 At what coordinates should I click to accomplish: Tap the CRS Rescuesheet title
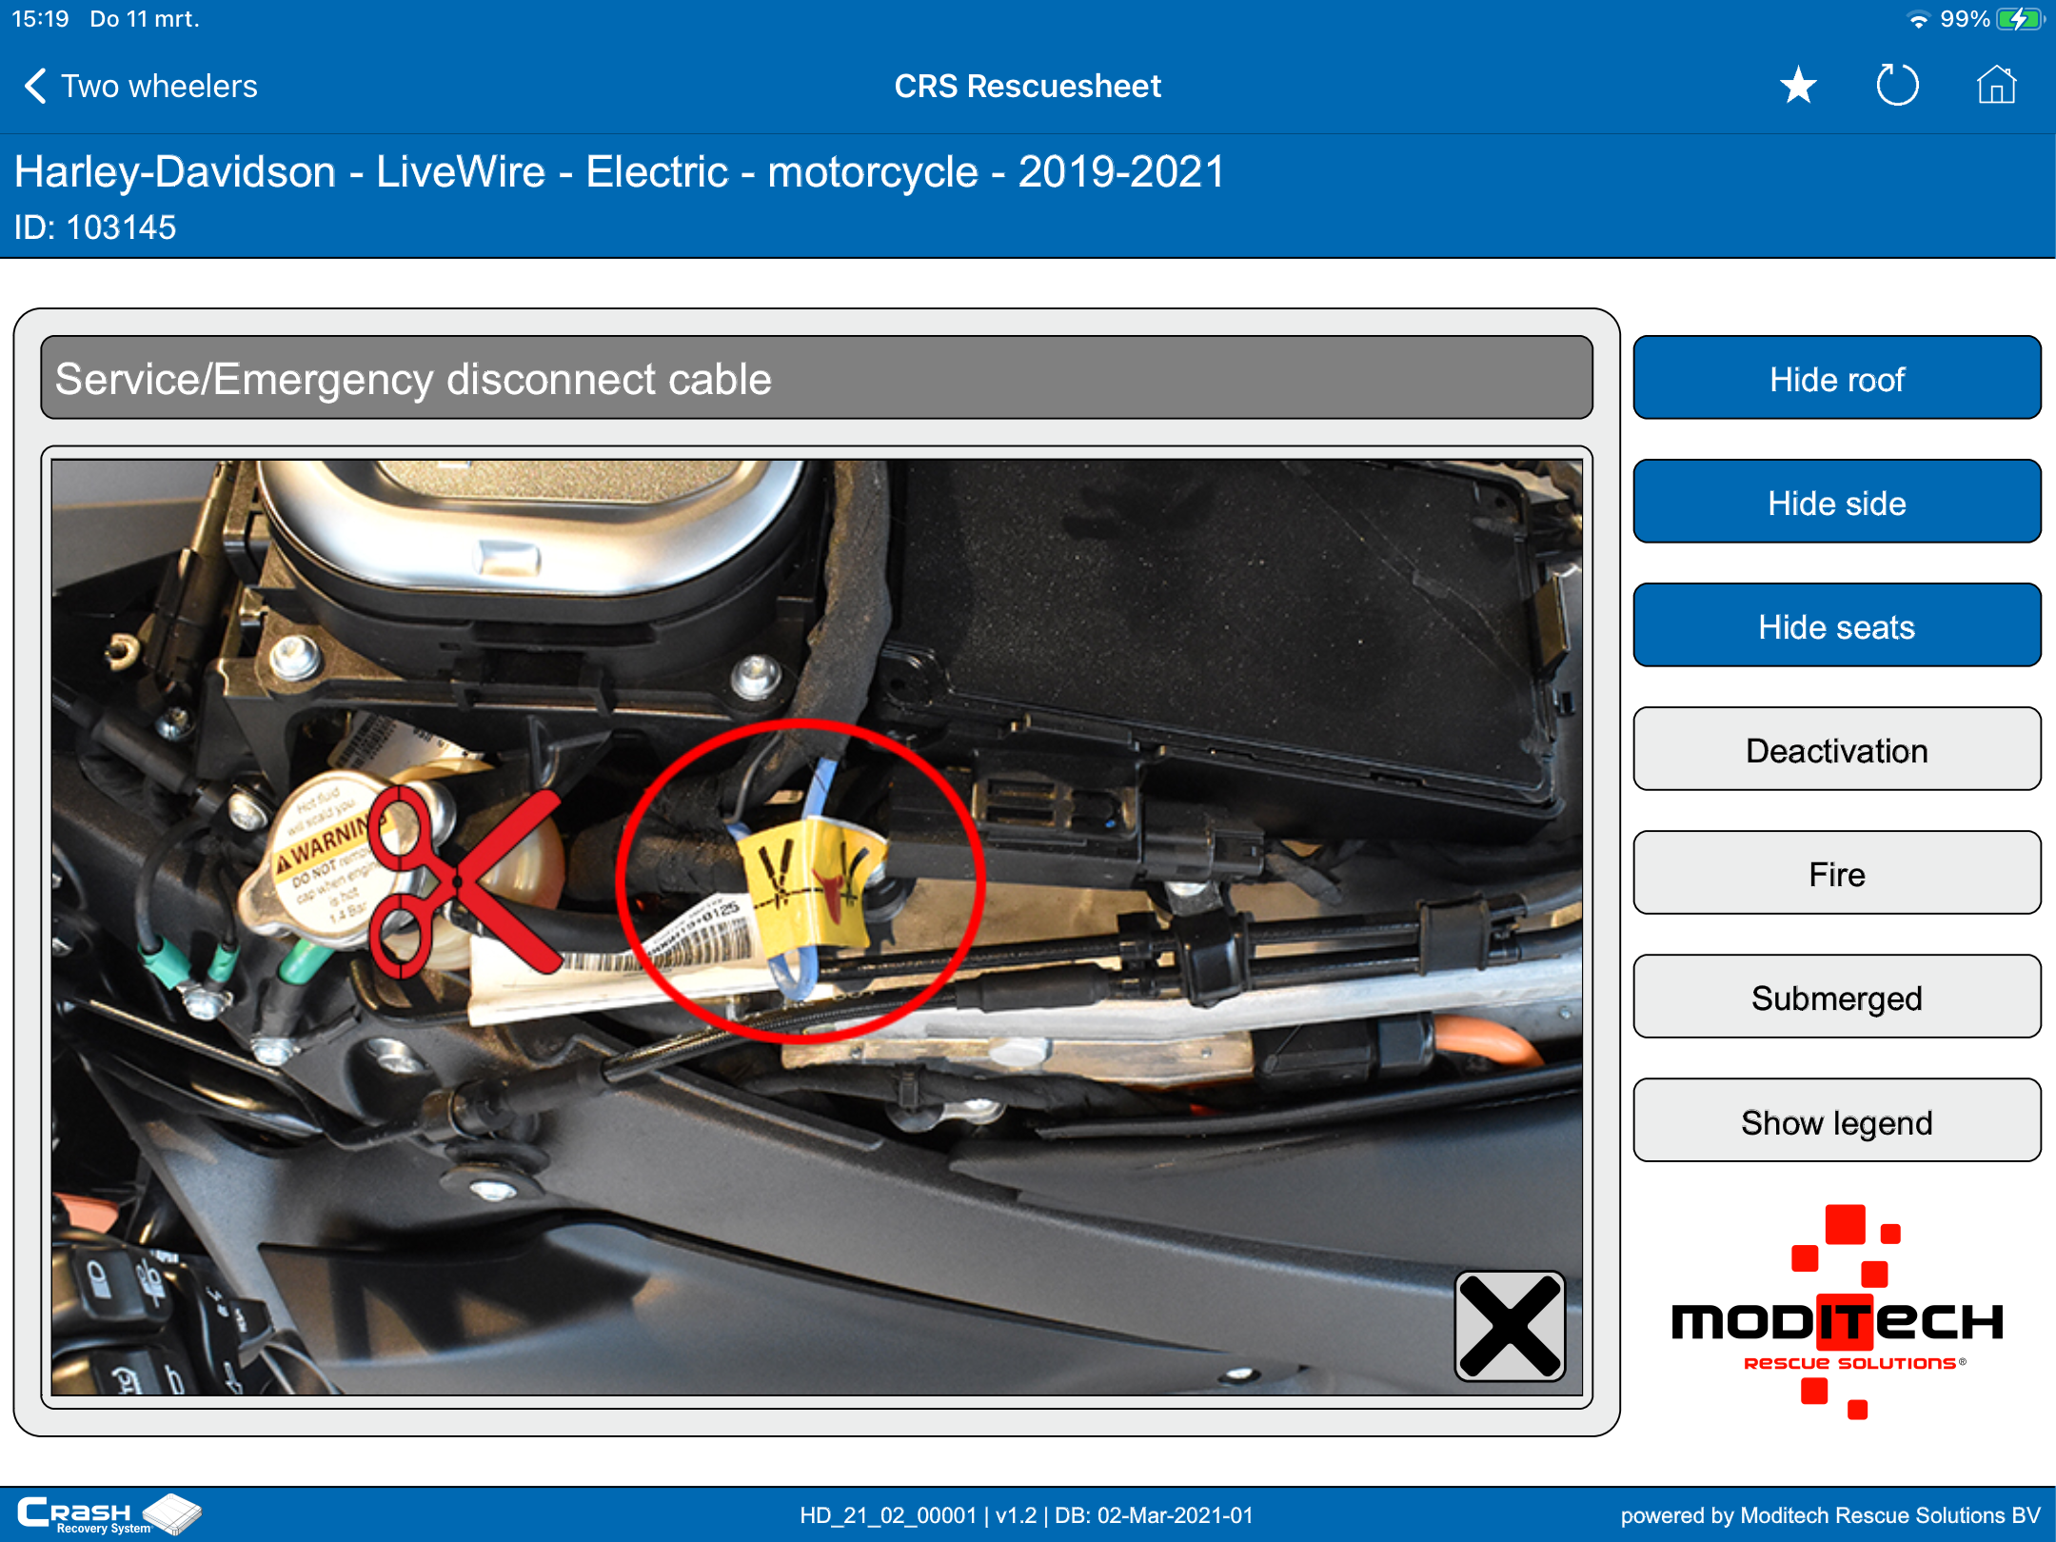pos(1028,86)
